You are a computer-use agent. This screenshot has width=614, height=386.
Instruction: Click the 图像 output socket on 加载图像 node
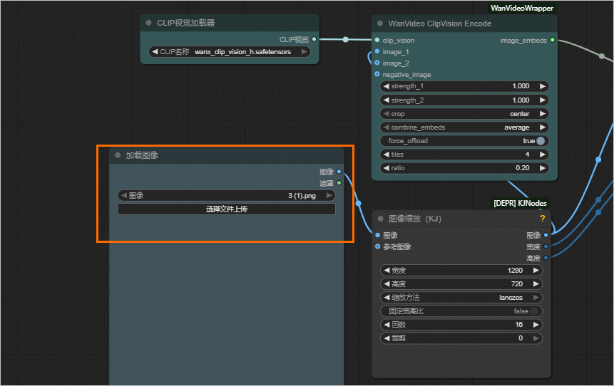pos(339,172)
